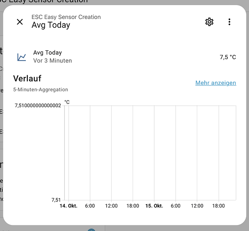Image resolution: width=249 pixels, height=231 pixels.
Task: Close the Avg Today dialog
Action: 20,22
